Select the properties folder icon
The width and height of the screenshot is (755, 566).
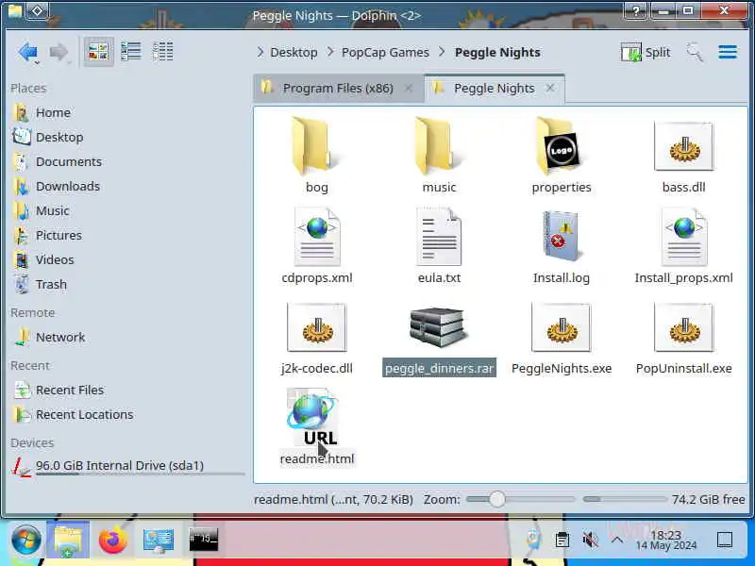(561, 147)
